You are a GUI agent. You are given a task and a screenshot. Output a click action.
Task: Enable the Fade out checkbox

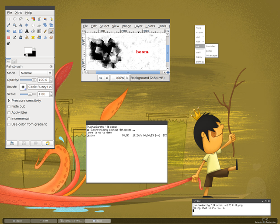click(9, 106)
